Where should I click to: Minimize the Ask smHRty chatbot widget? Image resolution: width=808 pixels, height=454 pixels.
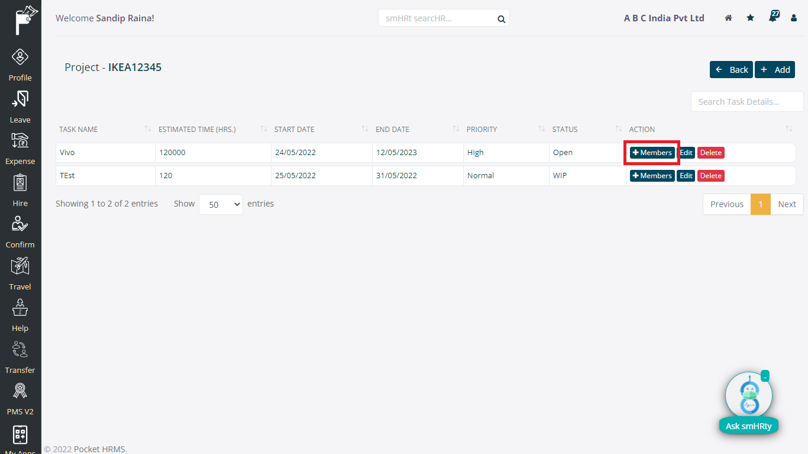click(x=765, y=376)
